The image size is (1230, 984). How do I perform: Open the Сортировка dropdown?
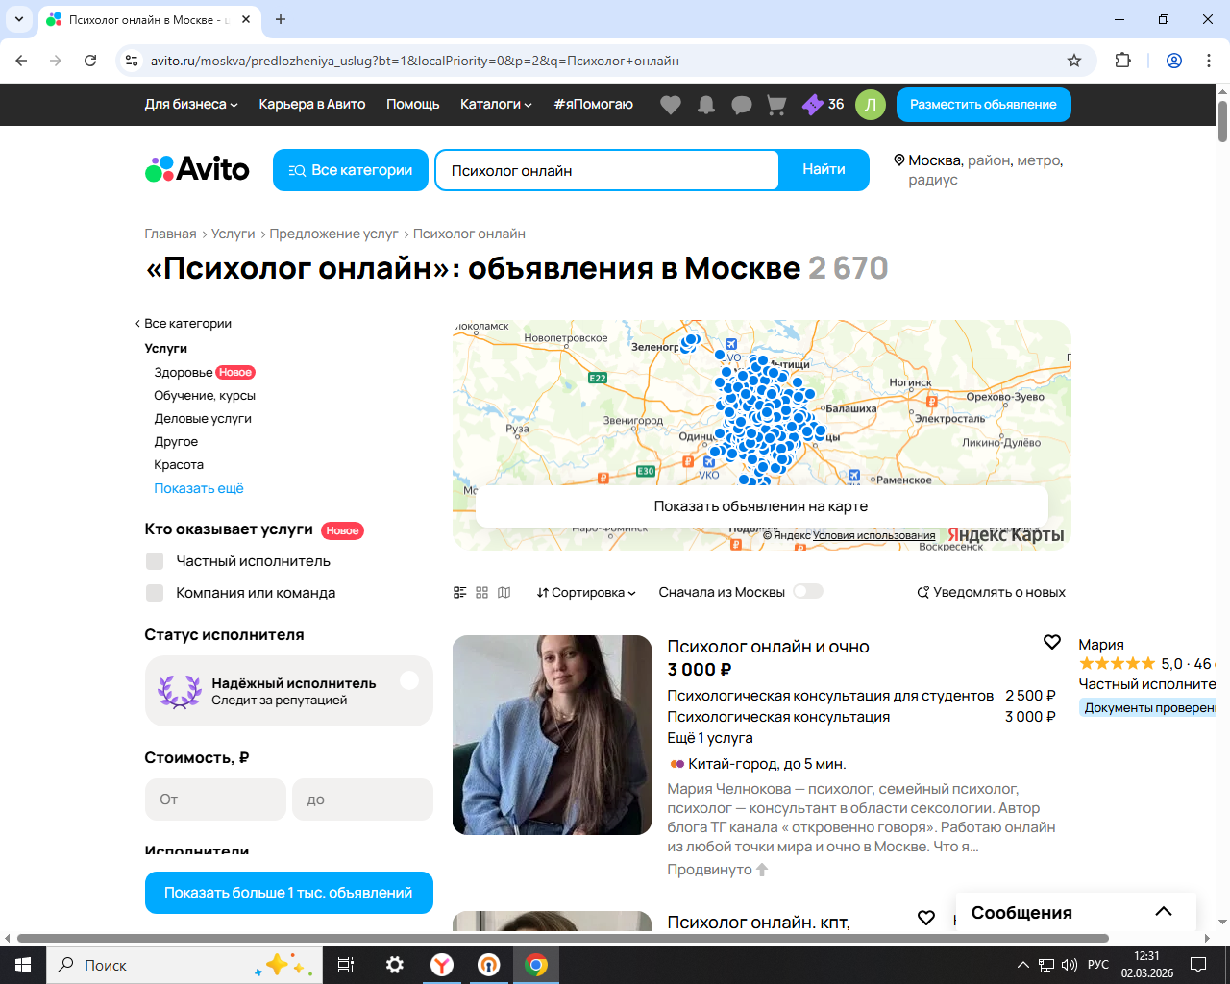[x=586, y=593]
